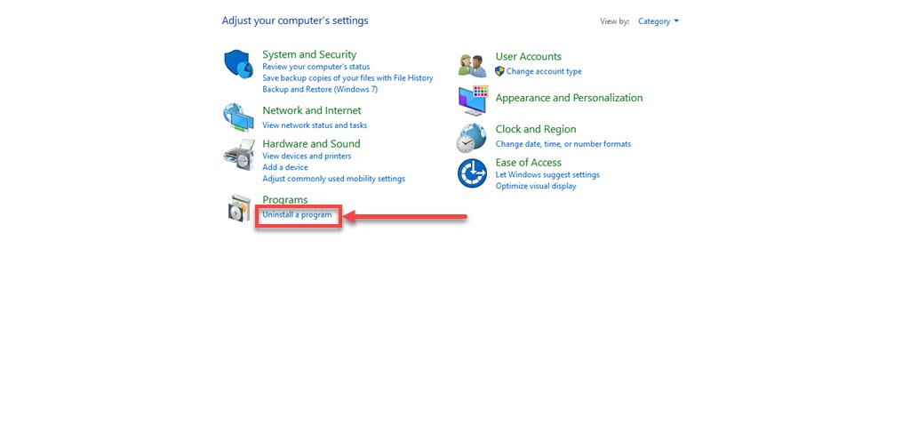910x442 pixels.
Task: Click Change account type link
Action: [x=544, y=71]
